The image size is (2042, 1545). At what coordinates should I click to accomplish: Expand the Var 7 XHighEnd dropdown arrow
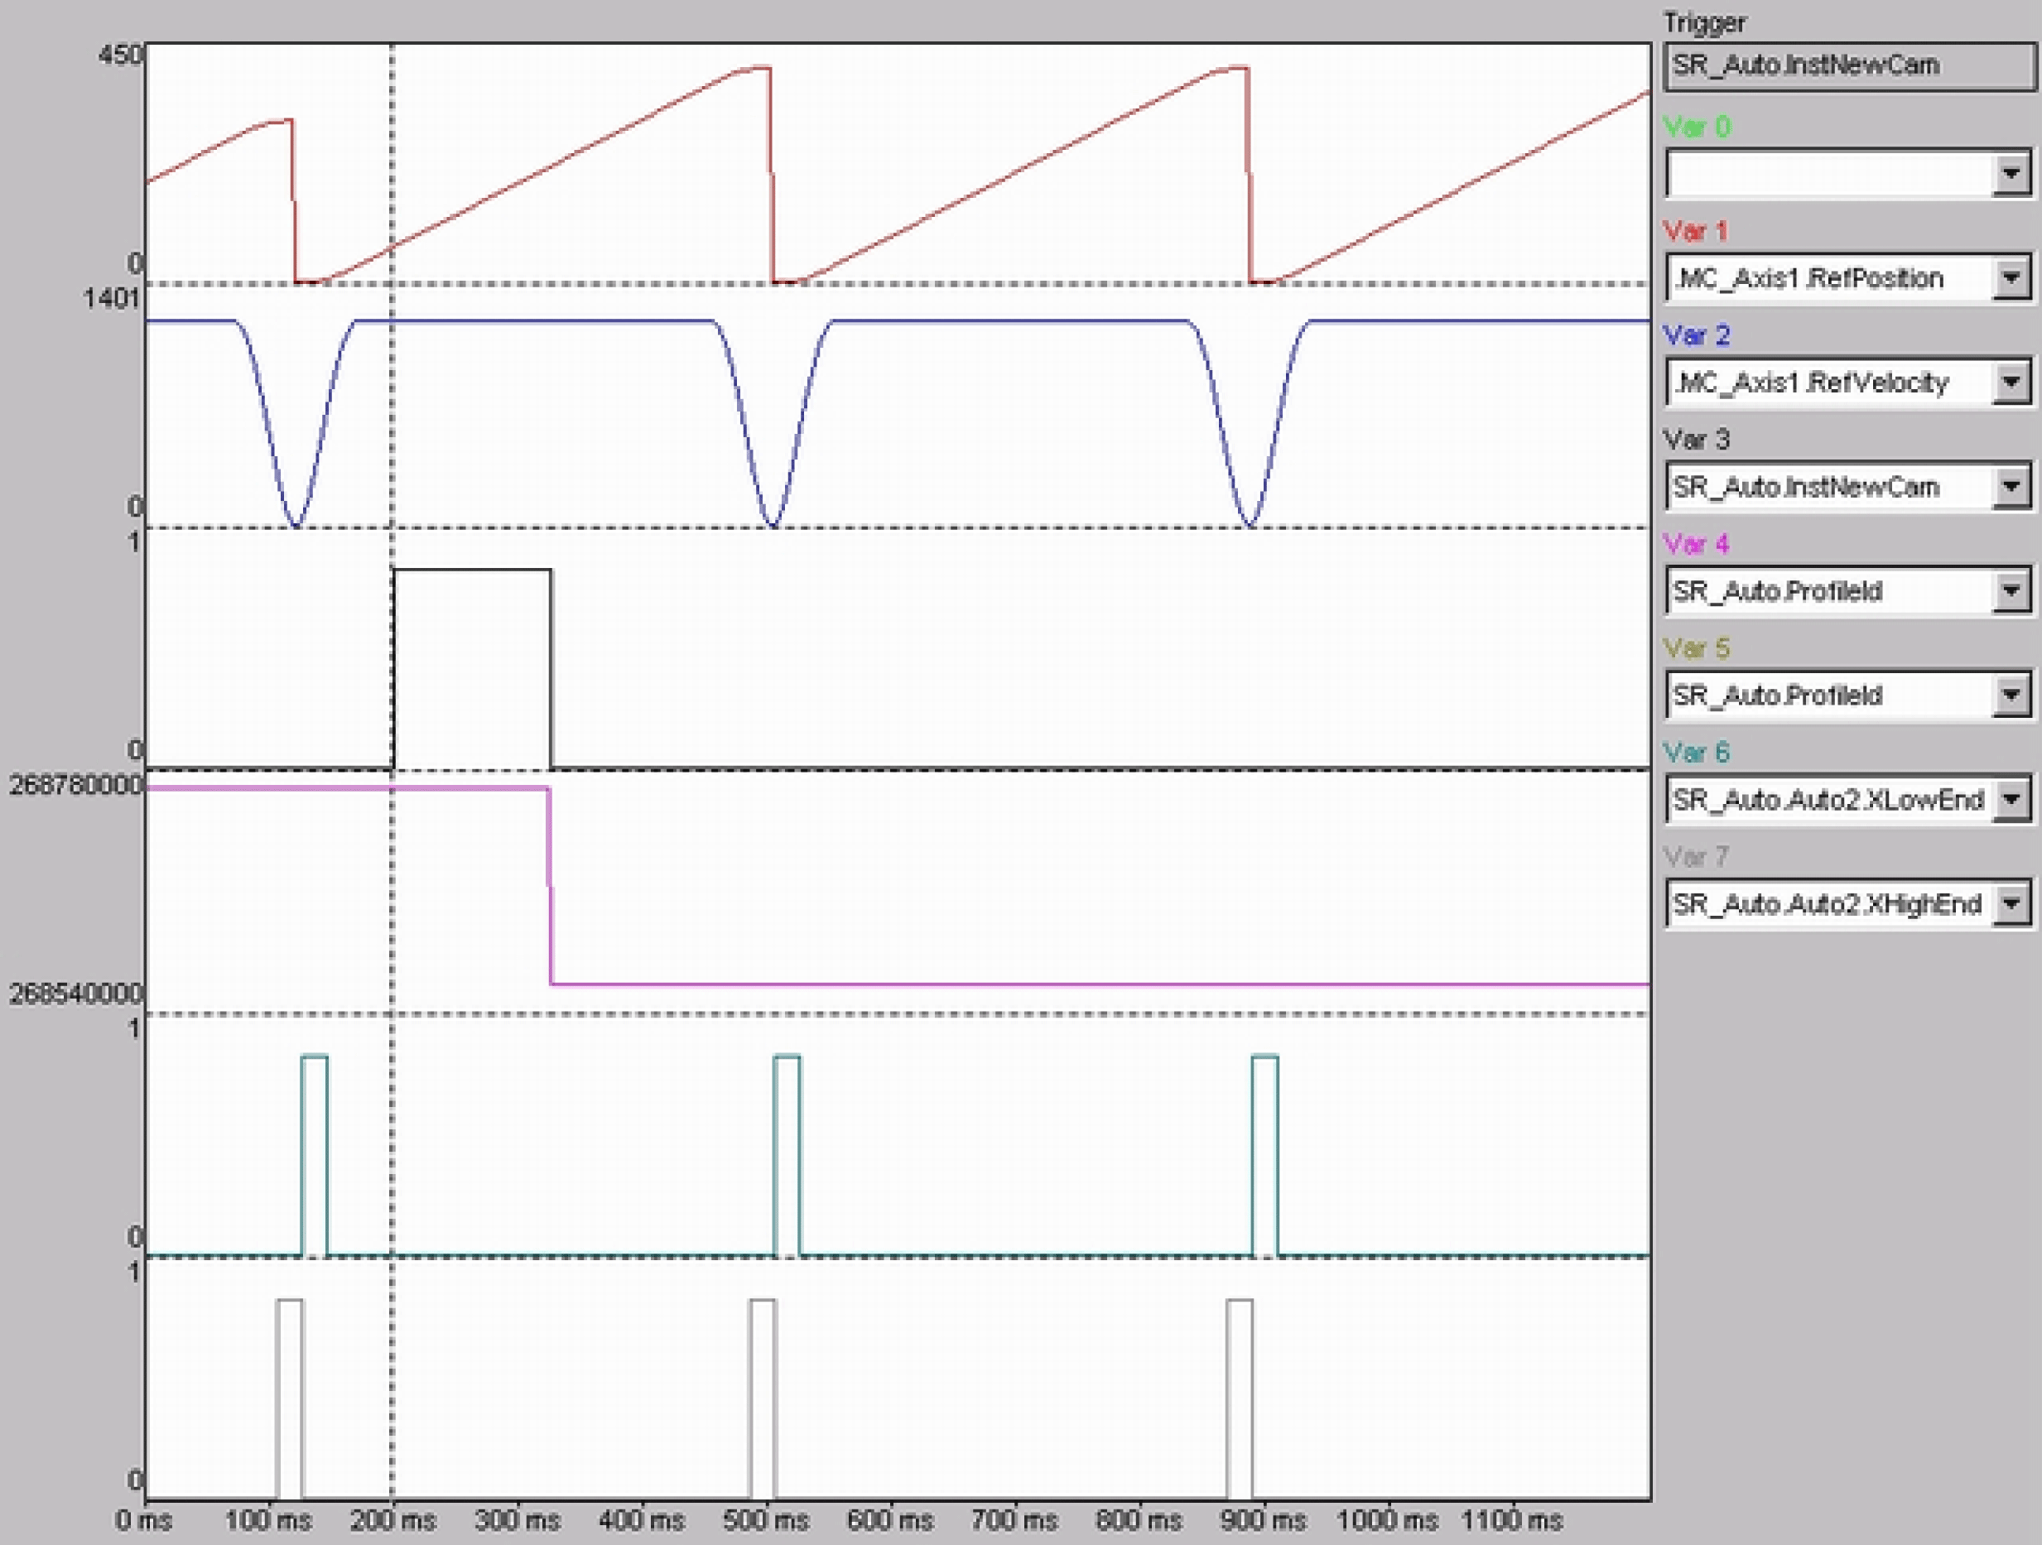2011,903
